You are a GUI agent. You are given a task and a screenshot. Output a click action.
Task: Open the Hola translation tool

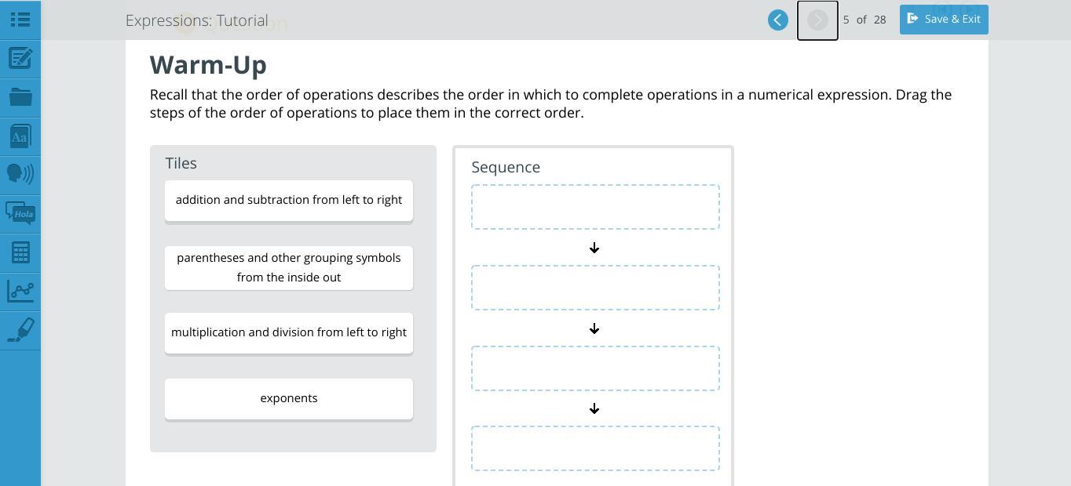(20, 213)
